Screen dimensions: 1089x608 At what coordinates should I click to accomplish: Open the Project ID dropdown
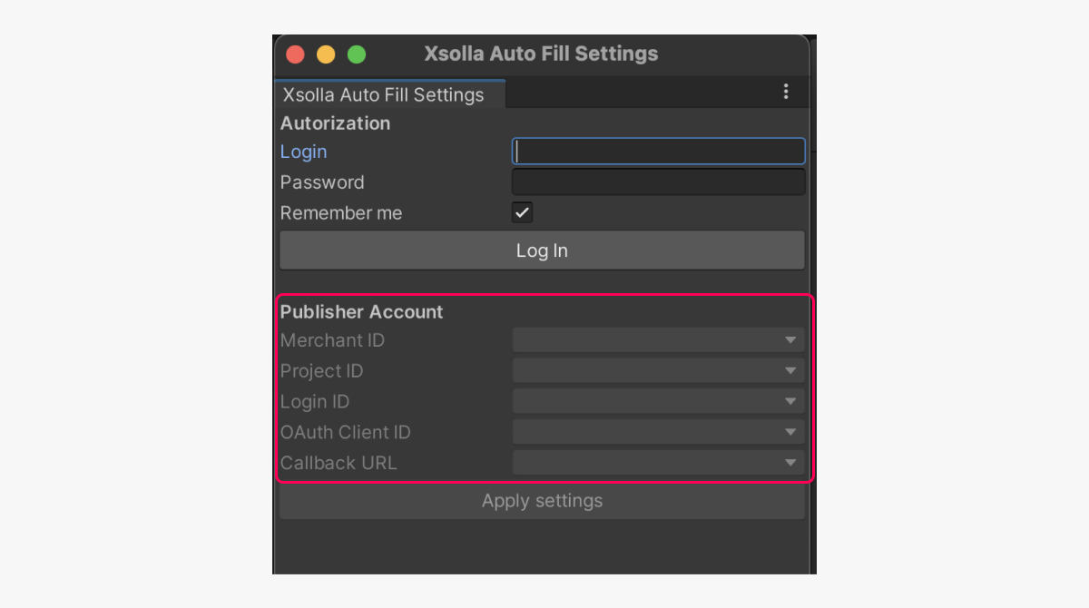659,371
